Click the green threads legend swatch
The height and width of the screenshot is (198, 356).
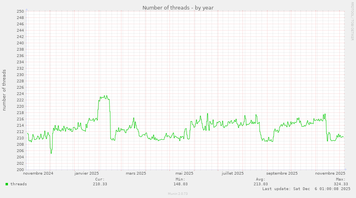pyautogui.click(x=7, y=184)
